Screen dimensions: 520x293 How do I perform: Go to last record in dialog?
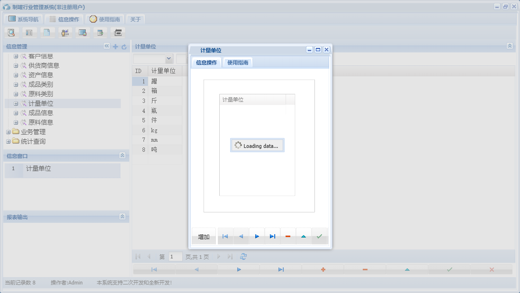272,236
